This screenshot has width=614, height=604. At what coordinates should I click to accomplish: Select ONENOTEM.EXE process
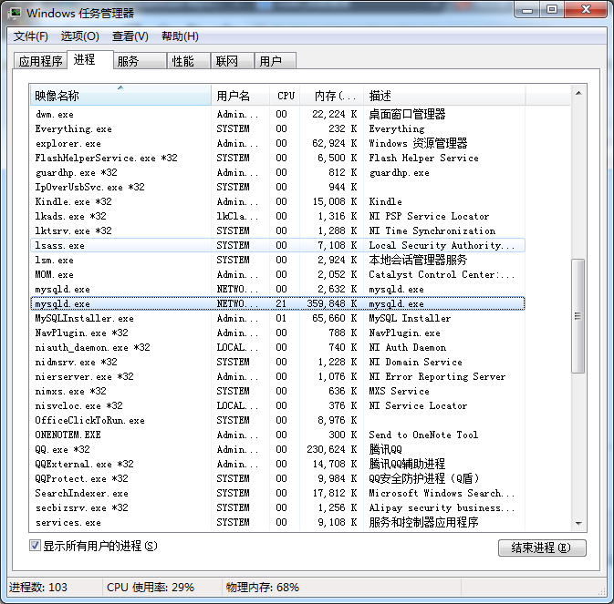[x=277, y=435]
